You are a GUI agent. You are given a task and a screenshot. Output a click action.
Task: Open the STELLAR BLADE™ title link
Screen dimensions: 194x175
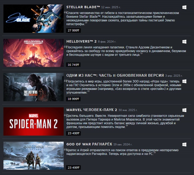(x=83, y=7)
